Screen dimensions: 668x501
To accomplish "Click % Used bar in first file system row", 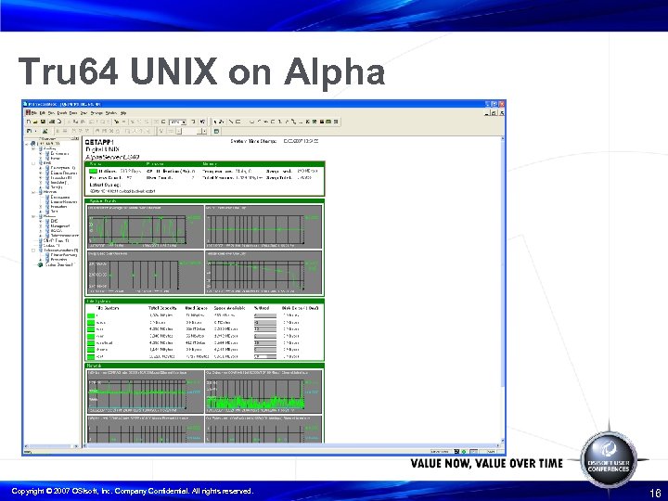I will coord(265,315).
